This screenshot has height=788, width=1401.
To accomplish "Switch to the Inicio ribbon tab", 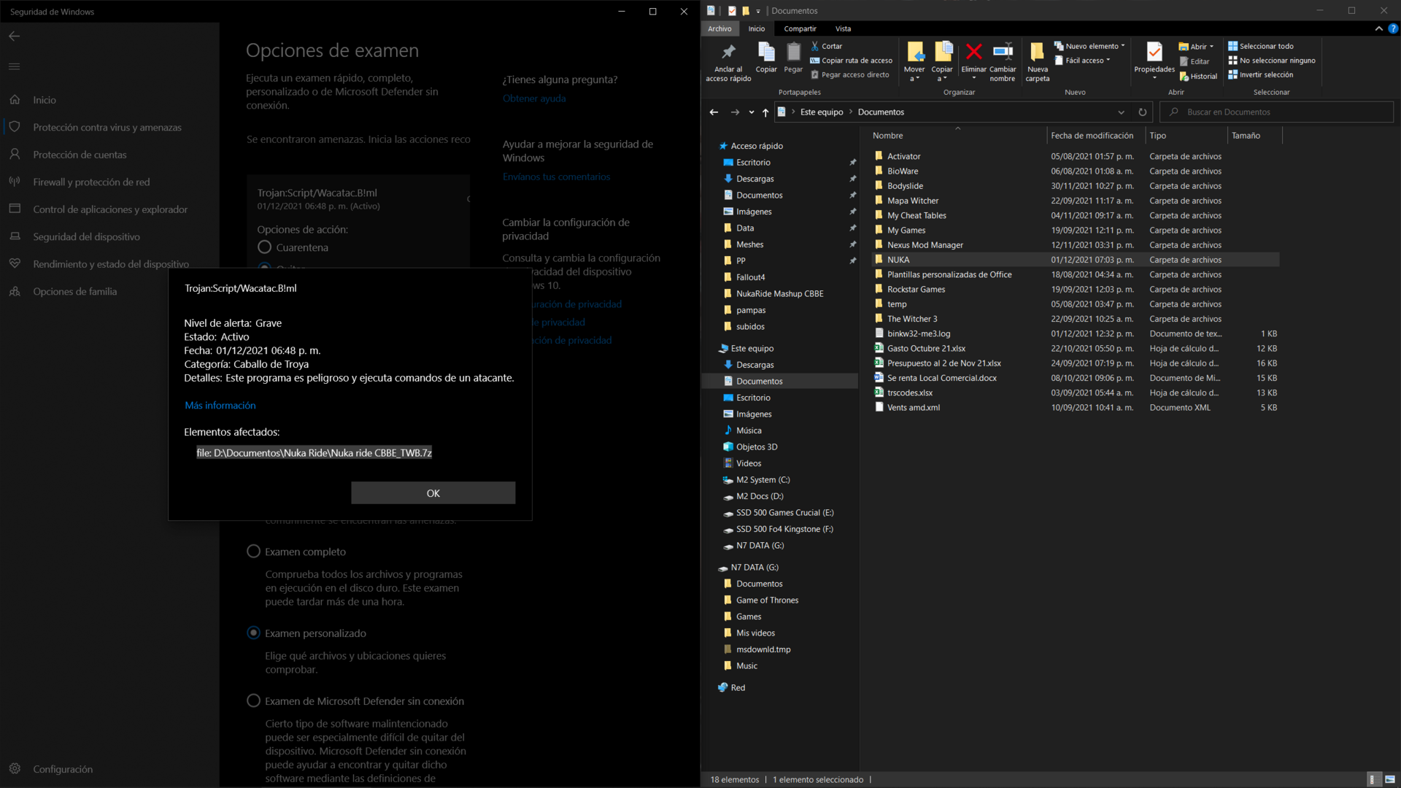I will (x=757, y=28).
